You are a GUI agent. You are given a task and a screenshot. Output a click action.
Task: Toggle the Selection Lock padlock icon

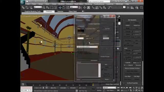pos(43,88)
